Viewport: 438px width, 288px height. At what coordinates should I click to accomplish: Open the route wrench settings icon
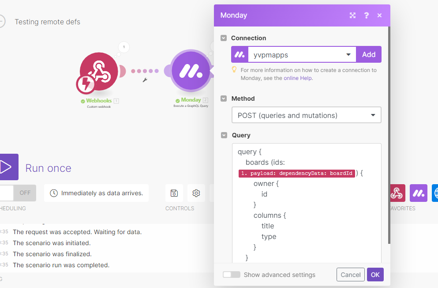145,80
